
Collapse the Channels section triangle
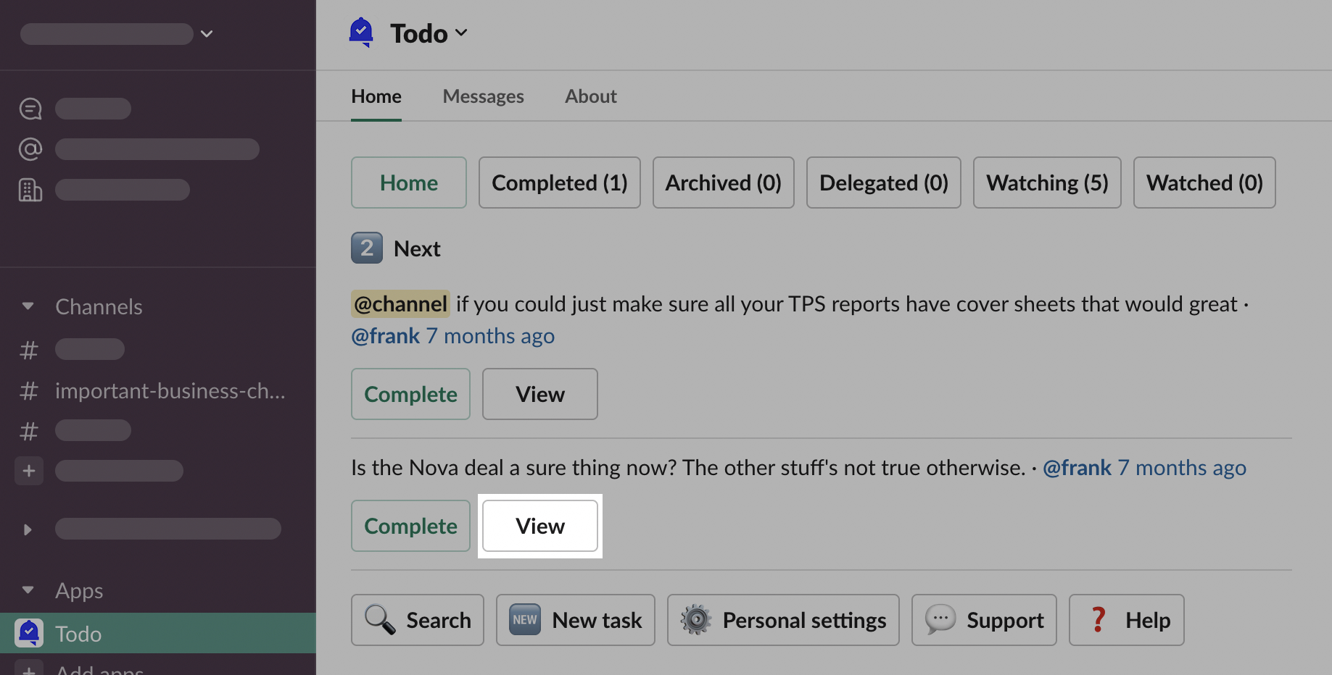(x=28, y=306)
